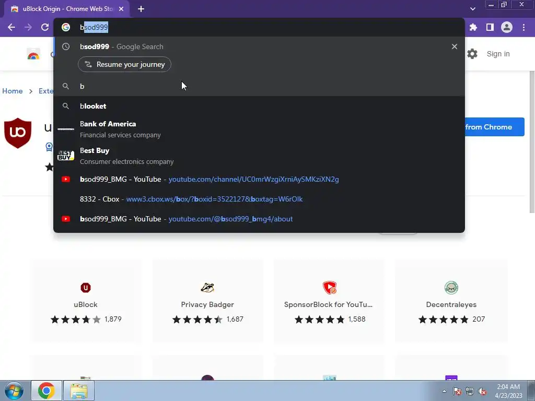The height and width of the screenshot is (401, 535).
Task: Open Windows Explorer from the taskbar
Action: tap(79, 391)
